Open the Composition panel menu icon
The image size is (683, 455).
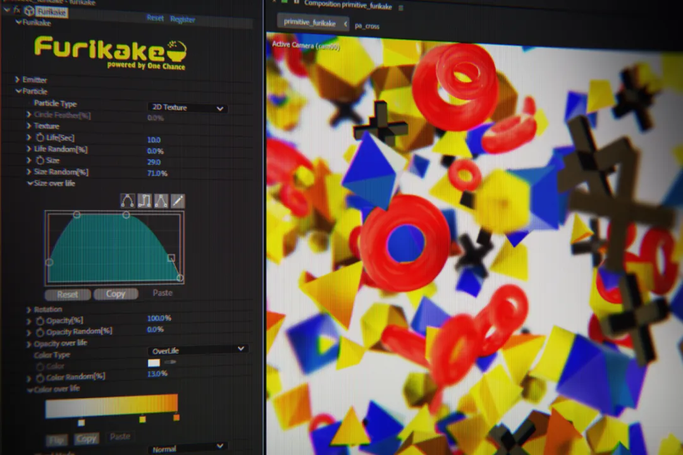400,8
